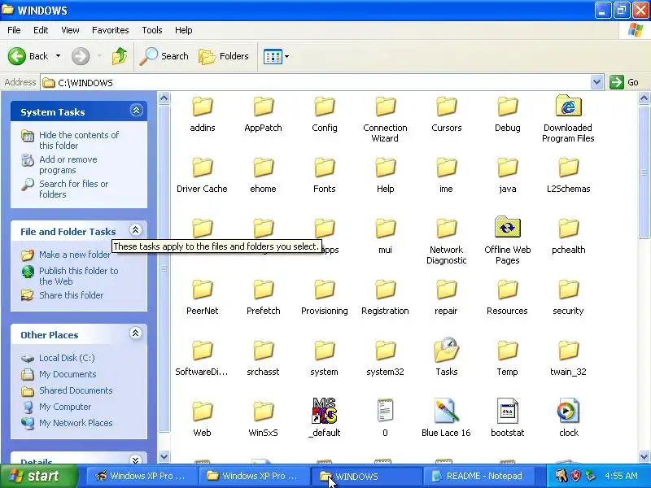Viewport: 651px width, 488px height.
Task: Click Search for files or folders
Action: [x=73, y=189]
